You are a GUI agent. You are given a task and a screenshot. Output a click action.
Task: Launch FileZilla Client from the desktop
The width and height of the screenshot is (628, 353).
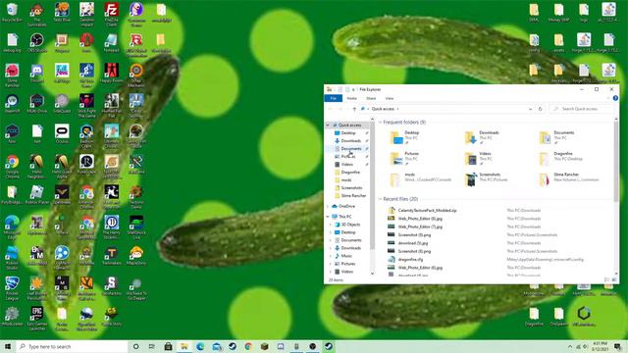[111, 14]
